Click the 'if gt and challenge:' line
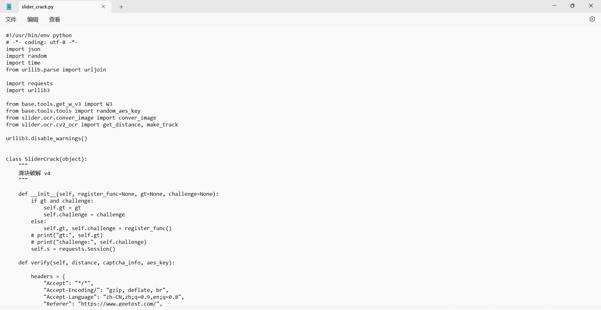601x310 pixels. pyautogui.click(x=62, y=201)
